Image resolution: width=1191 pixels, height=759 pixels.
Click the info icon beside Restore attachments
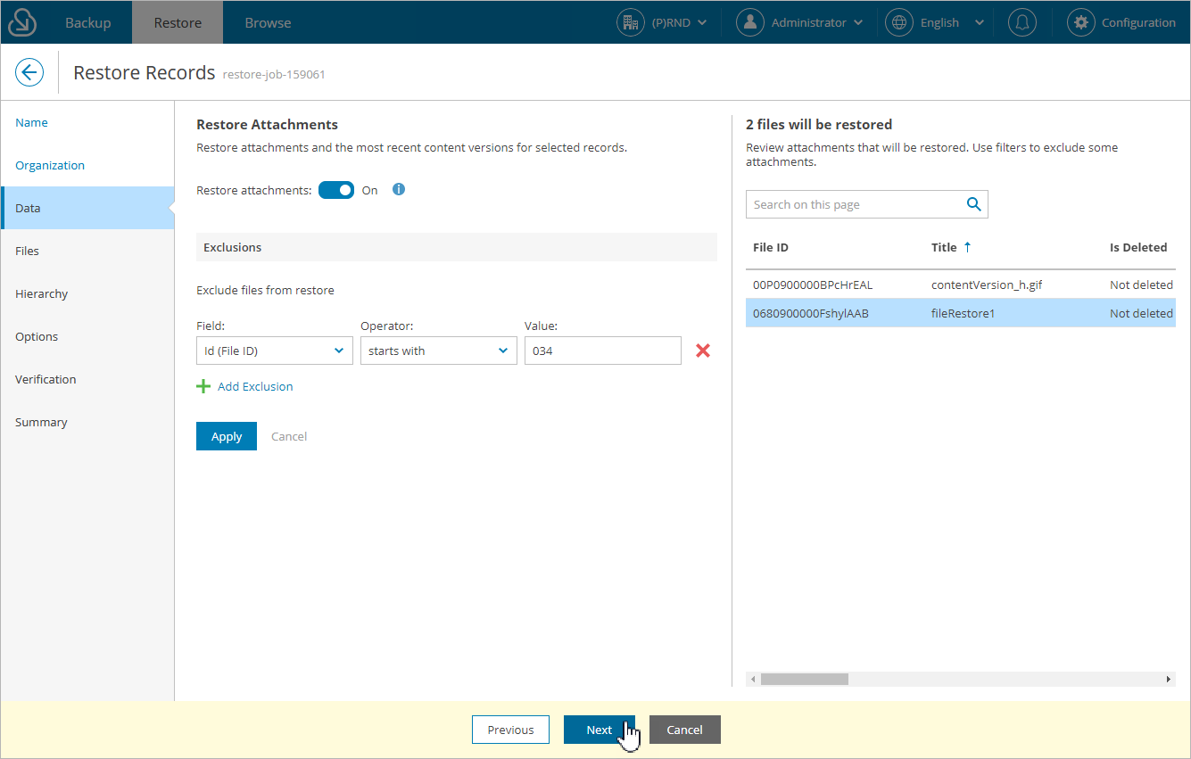pos(399,189)
